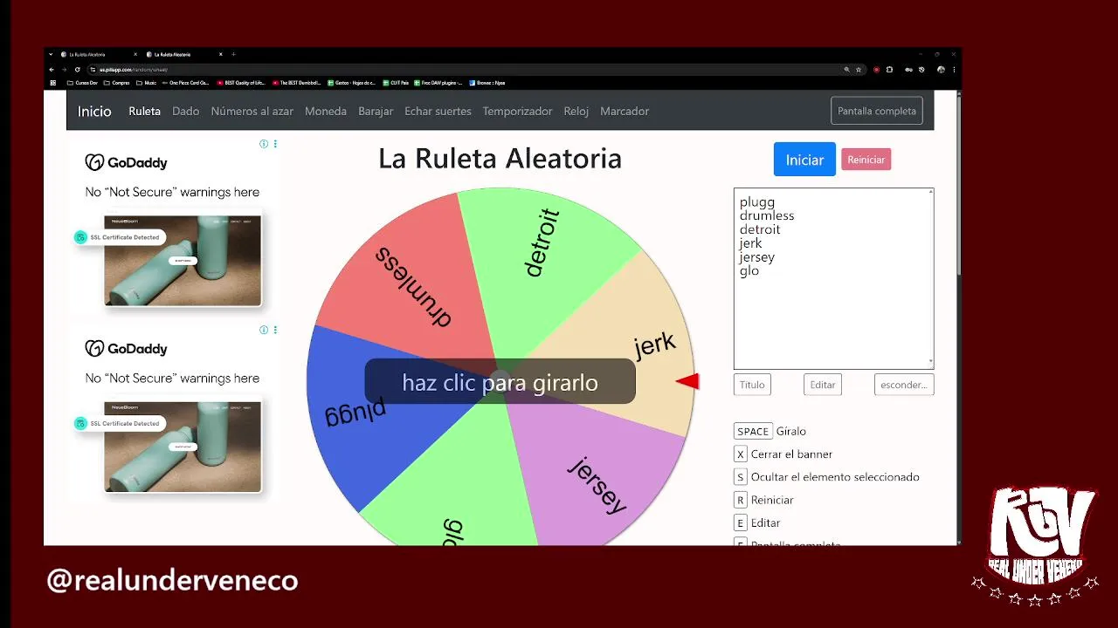Open the Music bookmark folder
The image size is (1118, 628).
pos(146,83)
